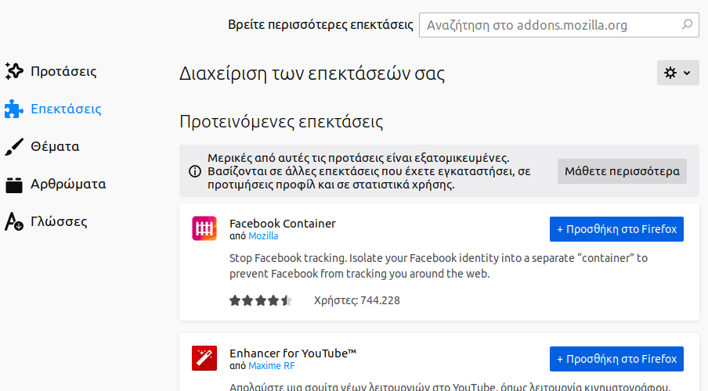
Task: Open the Αρθρώματα category
Action: point(68,185)
